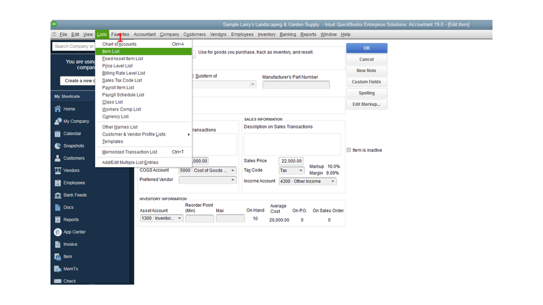
Task: Open the Vendors menu in the menu bar
Action: tap(218, 34)
